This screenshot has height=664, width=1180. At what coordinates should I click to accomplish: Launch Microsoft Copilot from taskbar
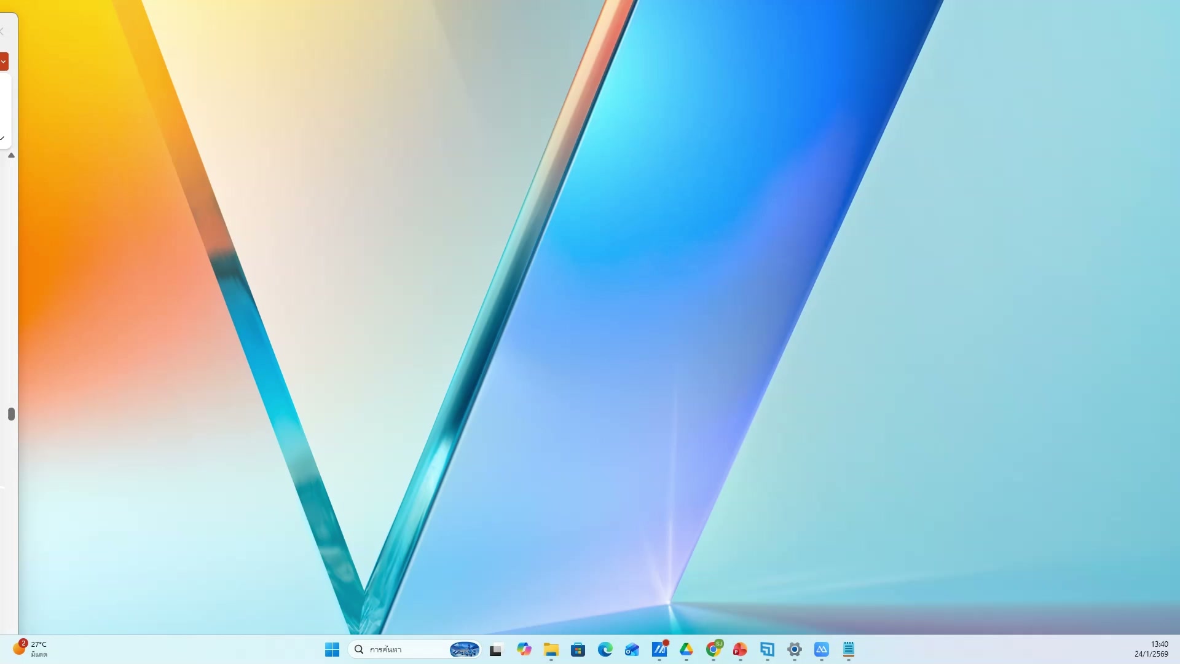(x=524, y=649)
